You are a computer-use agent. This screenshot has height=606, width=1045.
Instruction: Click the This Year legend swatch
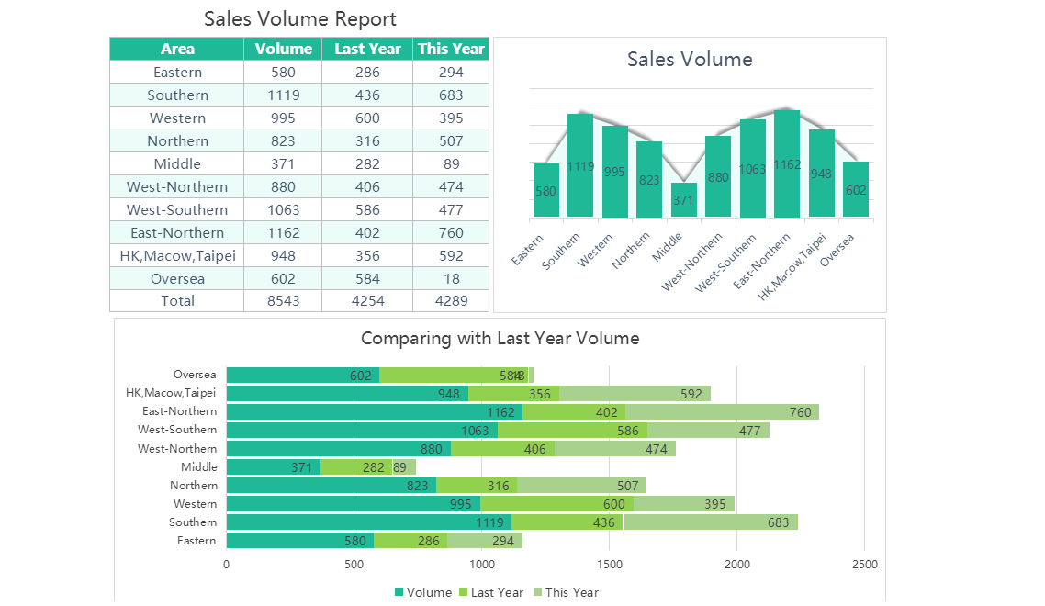[538, 592]
